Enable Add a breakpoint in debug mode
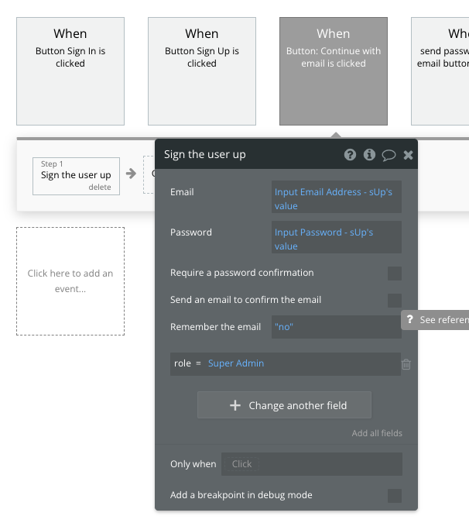Image resolution: width=469 pixels, height=523 pixels. click(395, 495)
